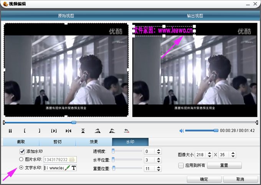The height and width of the screenshot is (185, 261).
Task: Click the timeline start marker
Action: [x=4, y=123]
